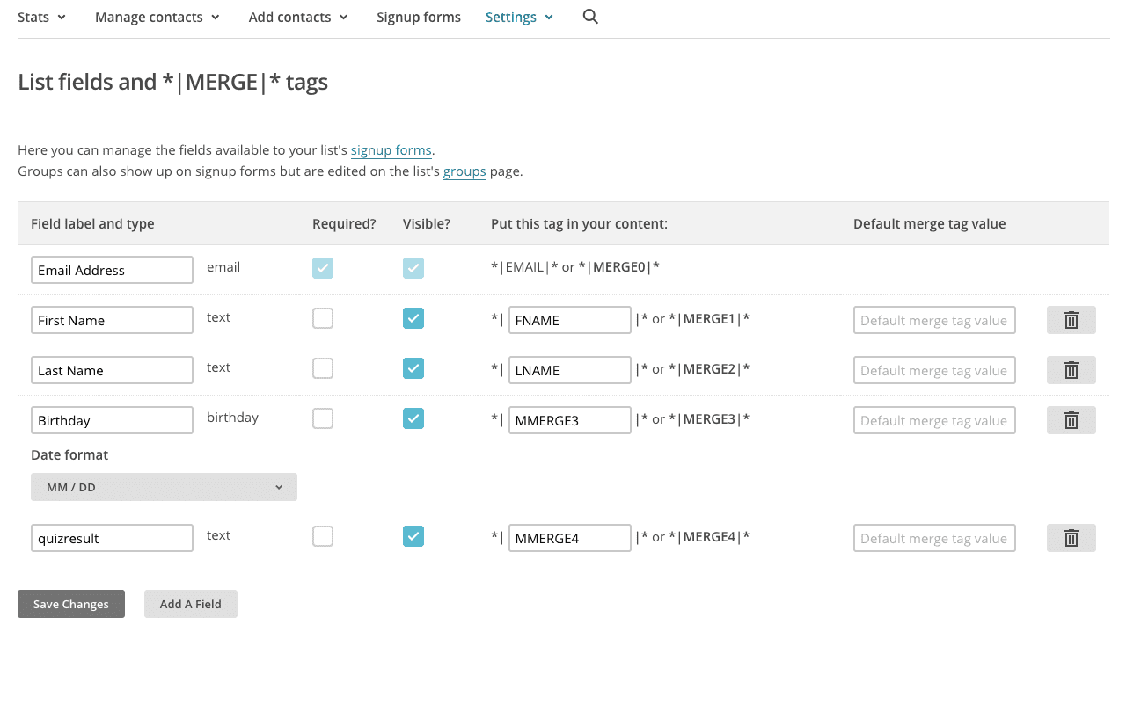Expand the Add contacts menu

(x=298, y=17)
